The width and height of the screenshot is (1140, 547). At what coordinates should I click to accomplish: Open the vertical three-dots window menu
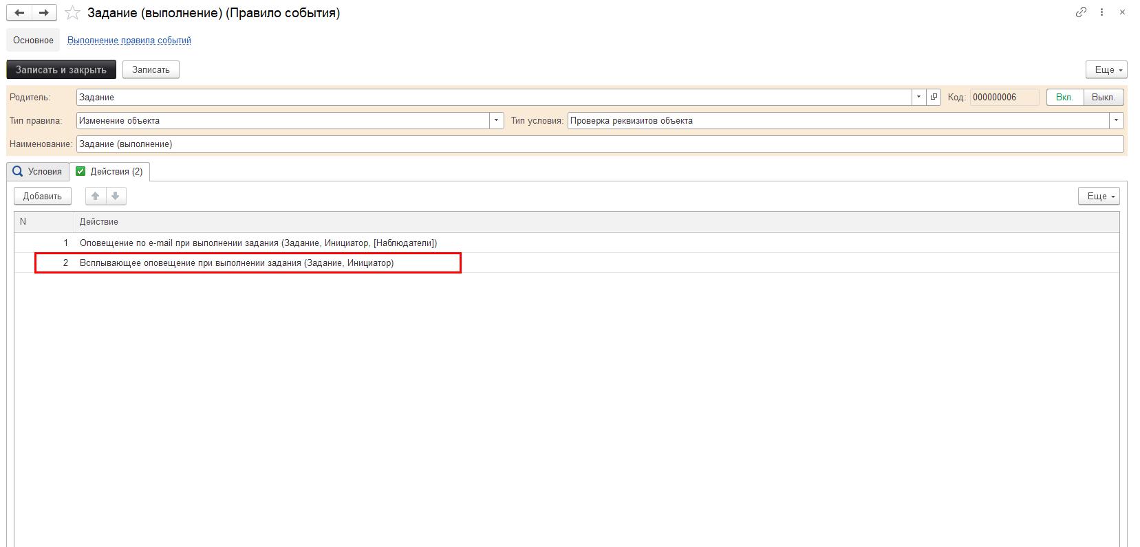[1102, 12]
